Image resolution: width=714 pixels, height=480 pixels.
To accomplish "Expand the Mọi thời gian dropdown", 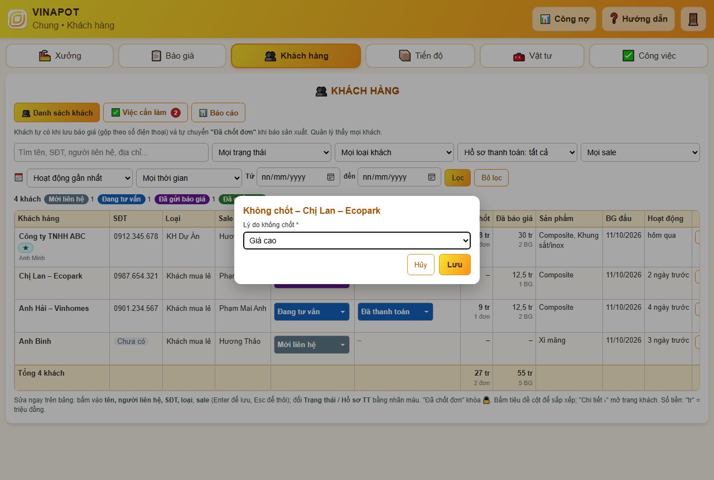I will pyautogui.click(x=189, y=178).
